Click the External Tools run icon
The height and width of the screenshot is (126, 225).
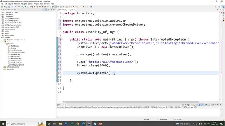point(32,7)
